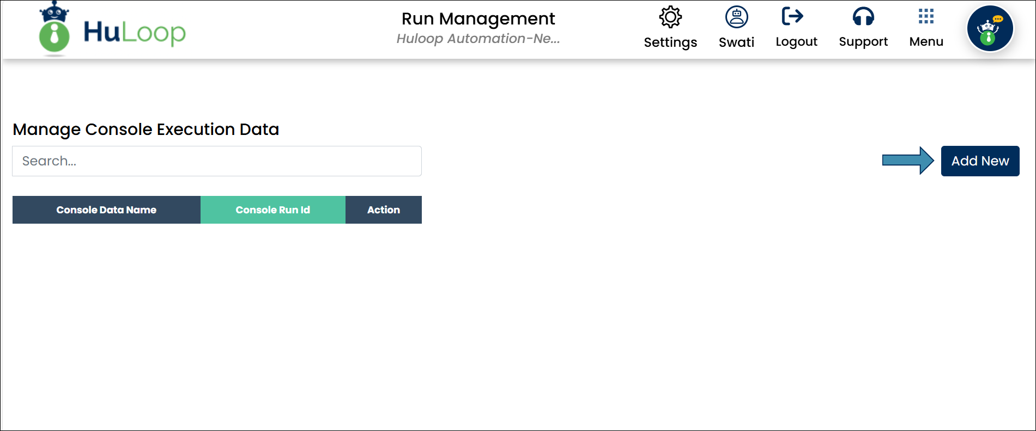Viewport: 1036px width, 431px height.
Task: Open the chatbot assistant avatar
Action: click(x=990, y=29)
